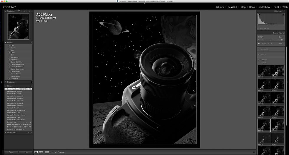Set Navigator zoom to FILL
The width and height of the screenshot is (289, 155).
[x=24, y=11]
